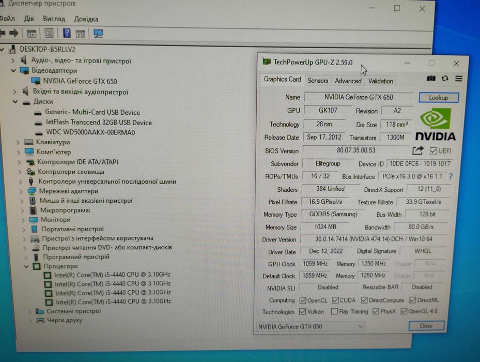Open the GPU-Z hamburger menu

pyautogui.click(x=459, y=79)
